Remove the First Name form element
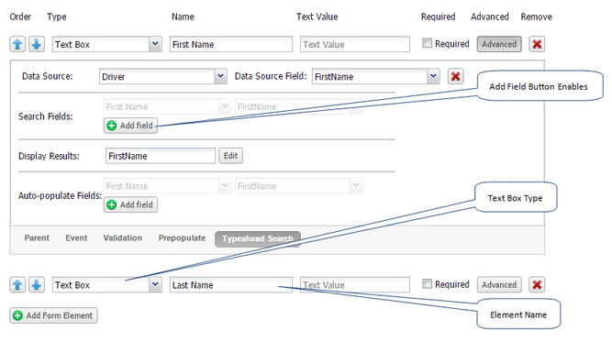This screenshot has width=612, height=342. tap(537, 44)
